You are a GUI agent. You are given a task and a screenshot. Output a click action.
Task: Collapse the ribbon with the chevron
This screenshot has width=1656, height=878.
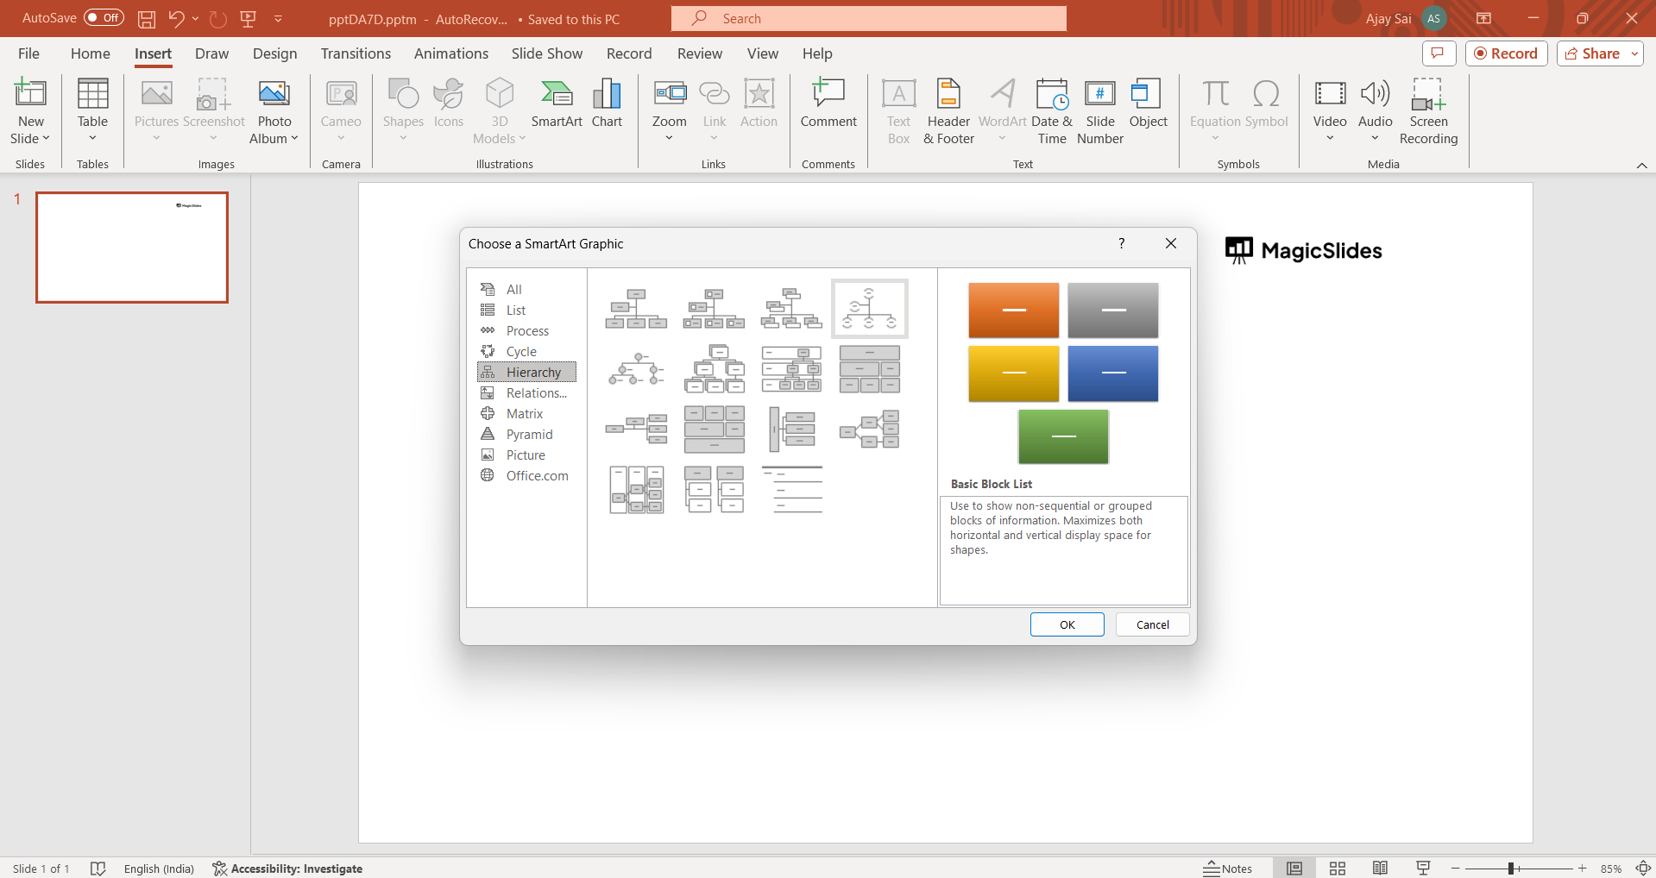pyautogui.click(x=1641, y=165)
